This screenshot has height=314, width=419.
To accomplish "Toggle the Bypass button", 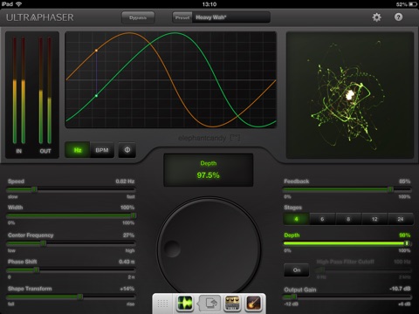I will pyautogui.click(x=138, y=17).
